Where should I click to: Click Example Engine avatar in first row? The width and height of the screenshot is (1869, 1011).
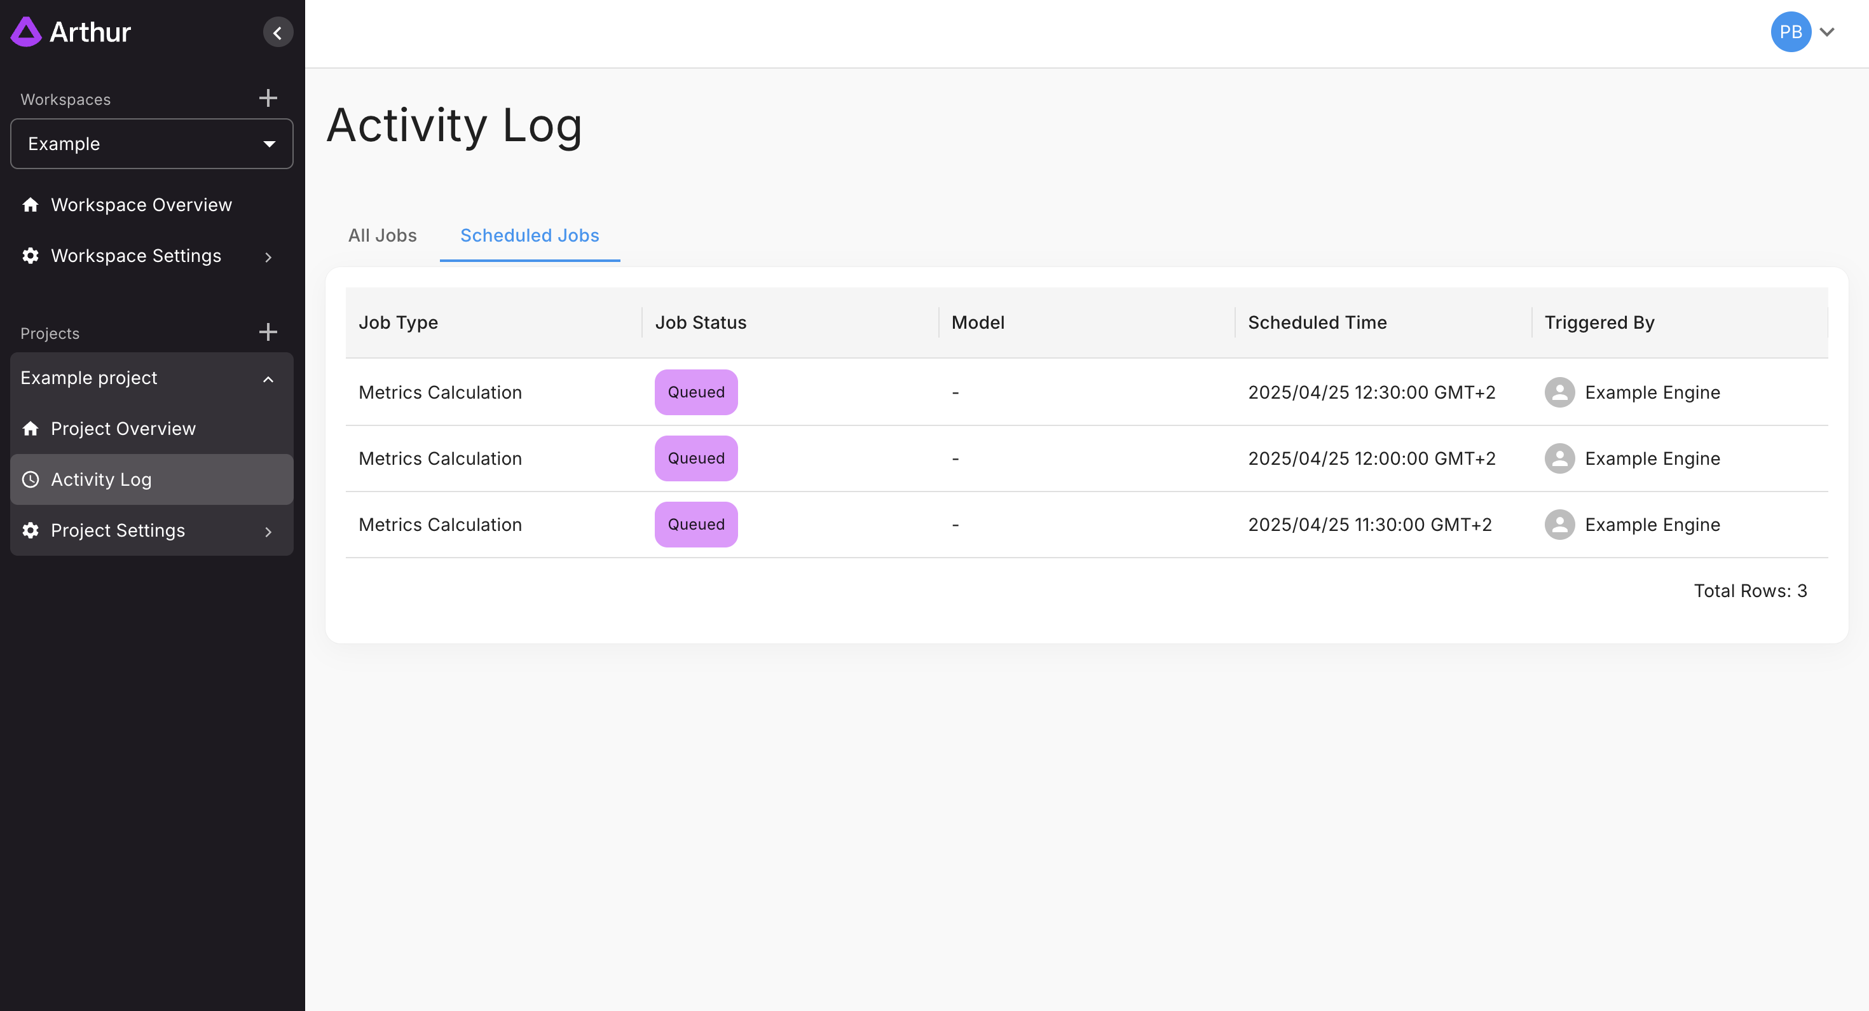[1559, 393]
